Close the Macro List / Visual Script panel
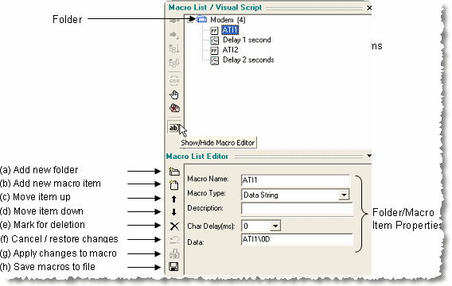The width and height of the screenshot is (452, 286). click(x=369, y=8)
